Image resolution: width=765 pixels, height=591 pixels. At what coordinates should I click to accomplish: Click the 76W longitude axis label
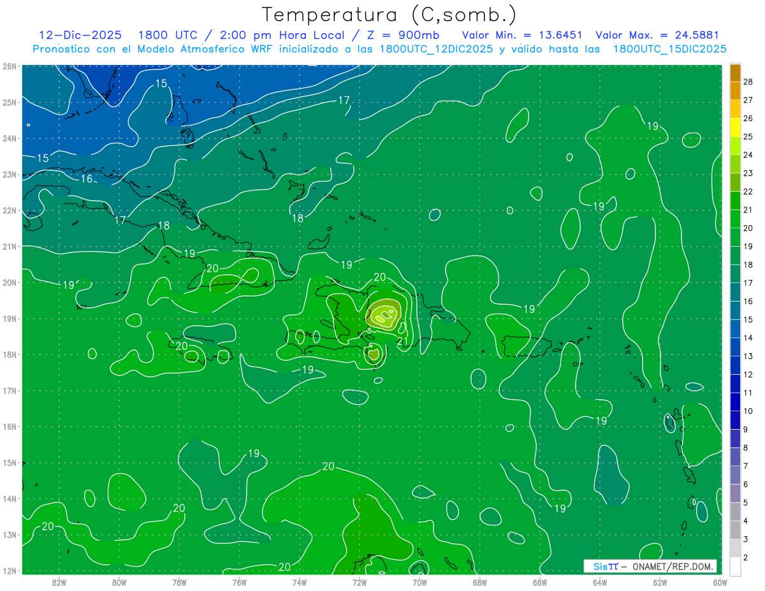pyautogui.click(x=239, y=581)
